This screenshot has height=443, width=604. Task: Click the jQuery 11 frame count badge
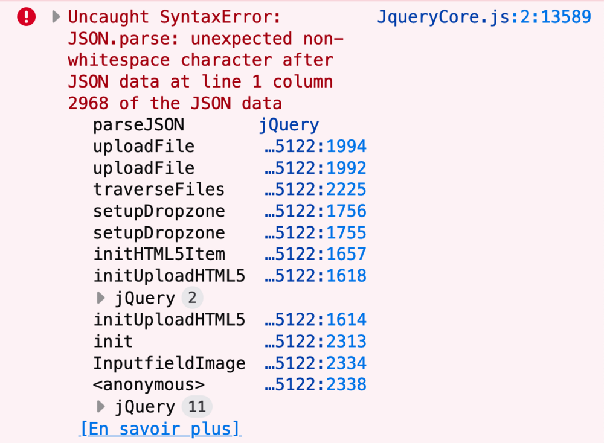click(197, 407)
